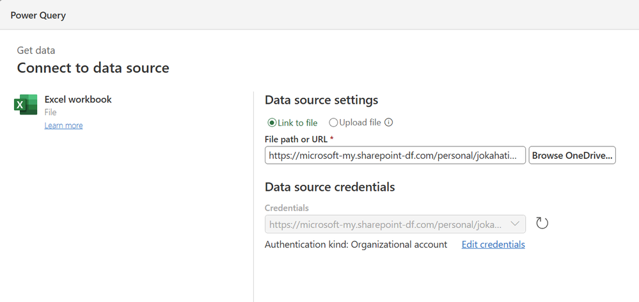Click the Excel workbook connector name
This screenshot has height=302, width=639.
[x=78, y=100]
